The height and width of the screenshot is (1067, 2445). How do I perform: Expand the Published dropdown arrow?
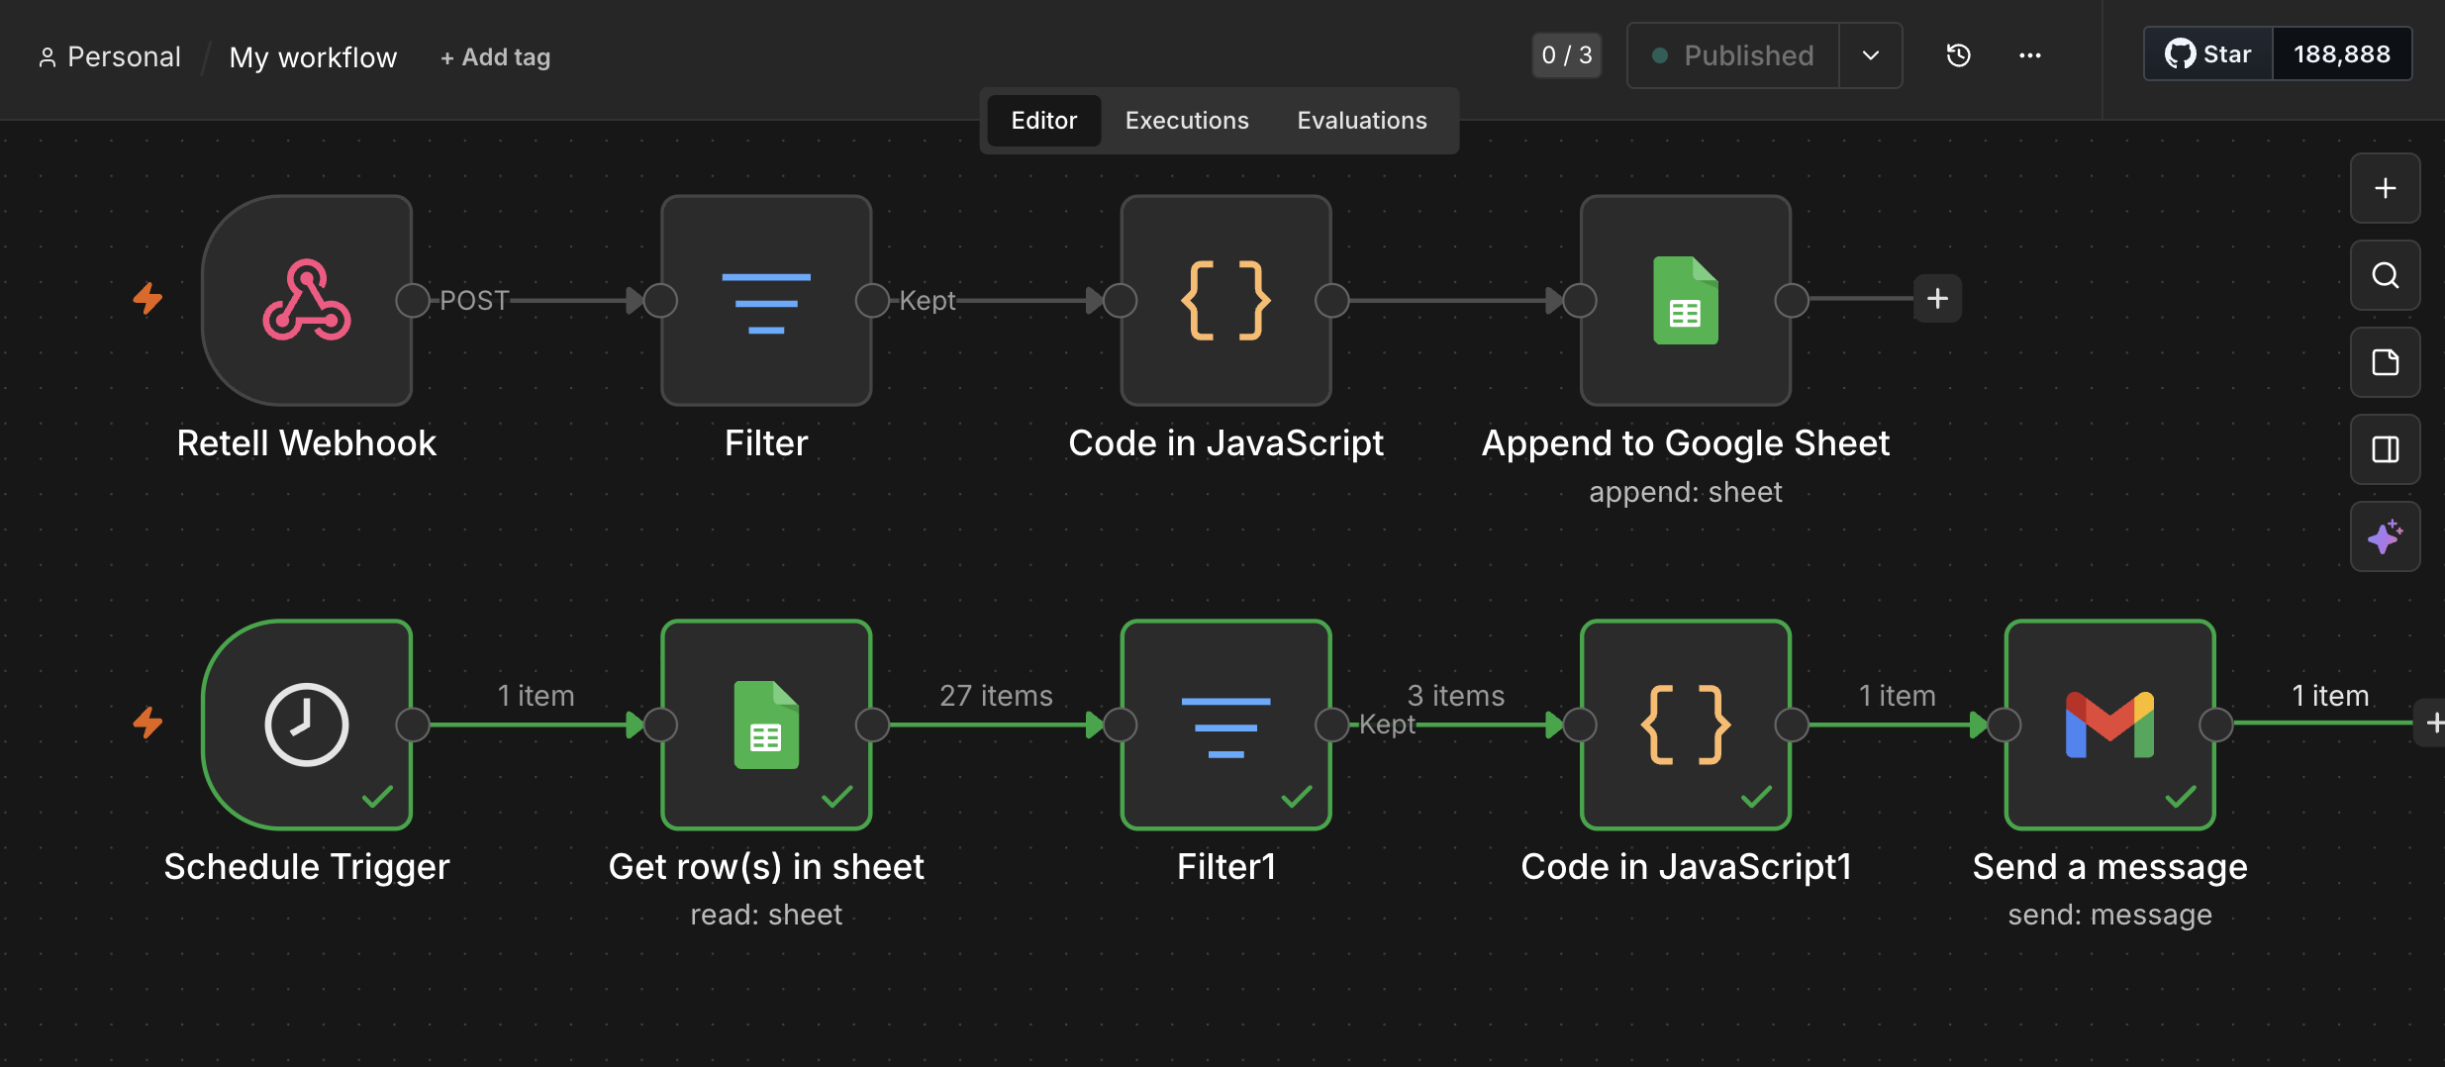click(1871, 55)
